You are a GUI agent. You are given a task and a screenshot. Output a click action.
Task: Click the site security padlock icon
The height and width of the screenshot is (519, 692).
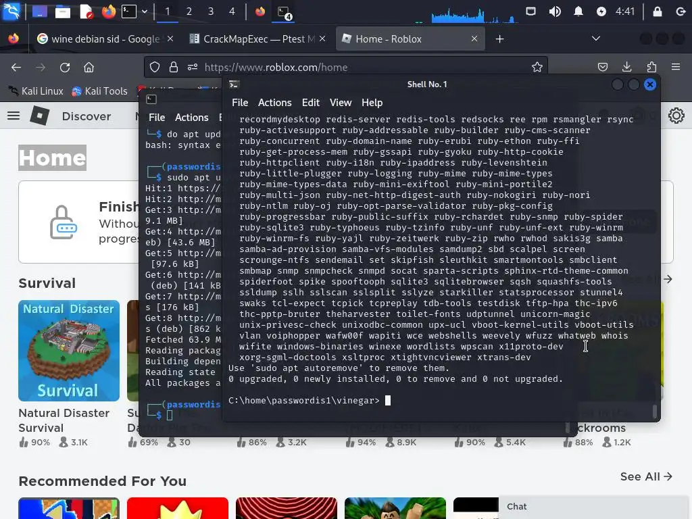coord(174,67)
